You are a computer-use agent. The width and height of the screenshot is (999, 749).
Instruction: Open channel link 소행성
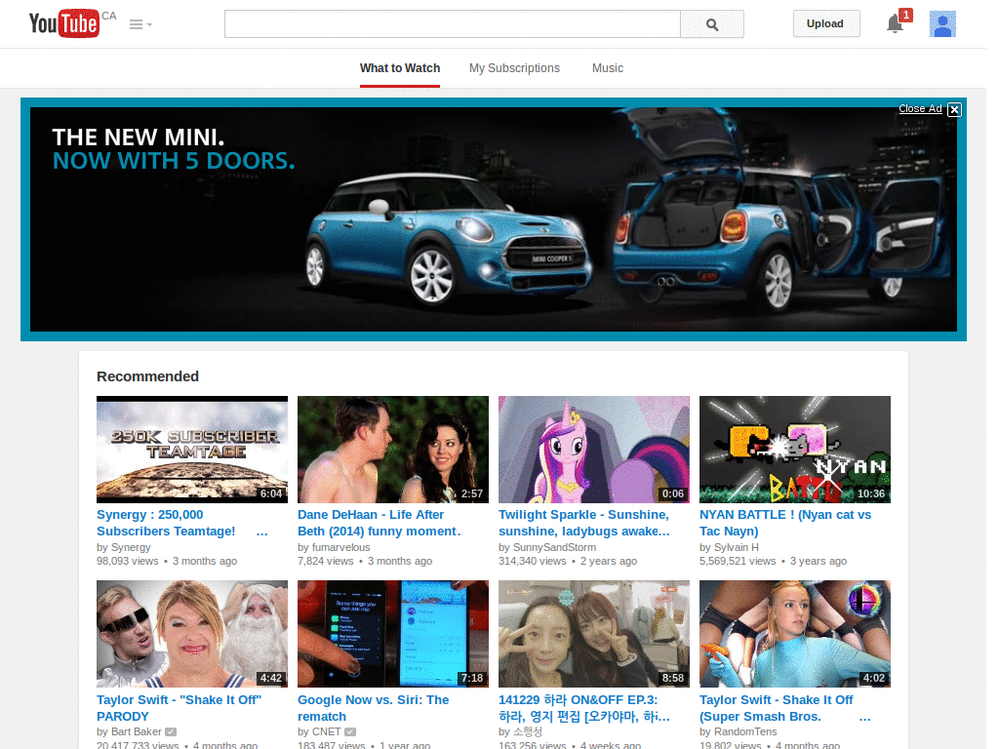coord(527,731)
